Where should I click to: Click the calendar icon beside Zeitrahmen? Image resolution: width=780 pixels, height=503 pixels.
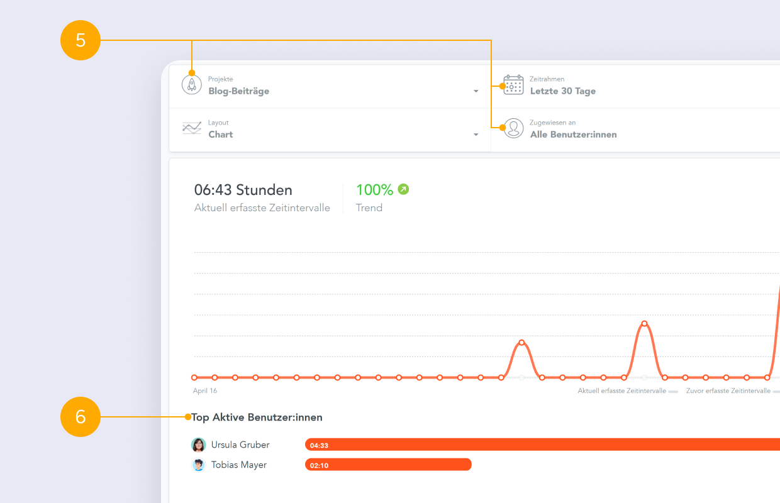(514, 85)
